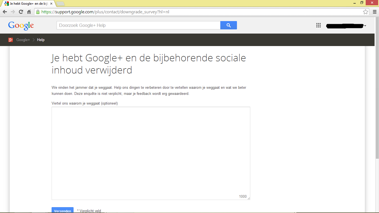Focus the 'Doorzoek Google+ Help' search box
379x213 pixels.
(x=138, y=25)
